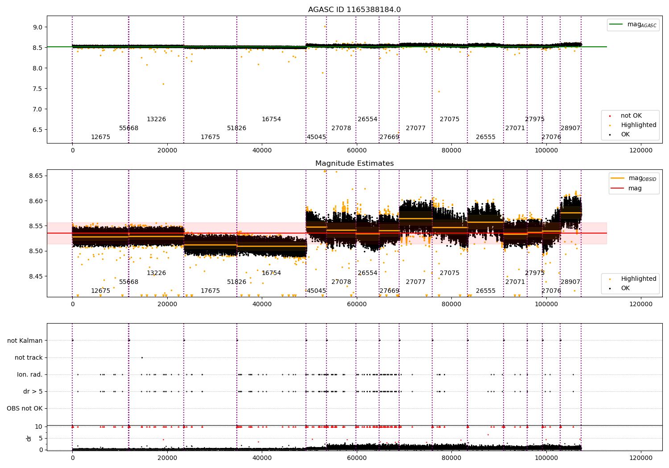This screenshot has width=669, height=468.
Task: Click obsid label 16754 in top plot
Action: pyautogui.click(x=271, y=119)
